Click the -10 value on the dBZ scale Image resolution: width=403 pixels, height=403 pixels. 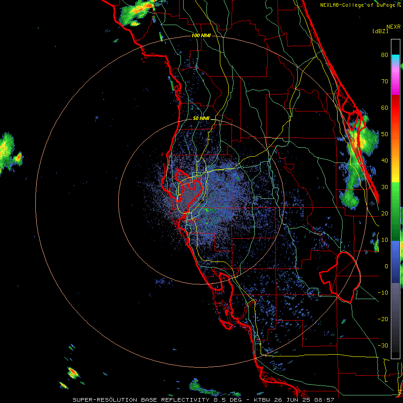point(383,293)
